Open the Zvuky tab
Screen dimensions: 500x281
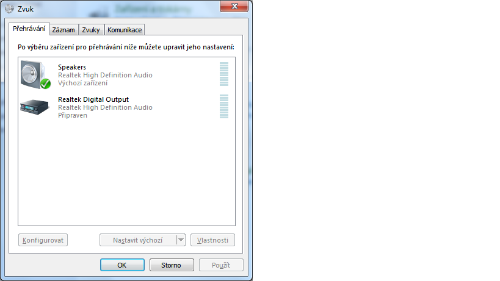pos(91,30)
